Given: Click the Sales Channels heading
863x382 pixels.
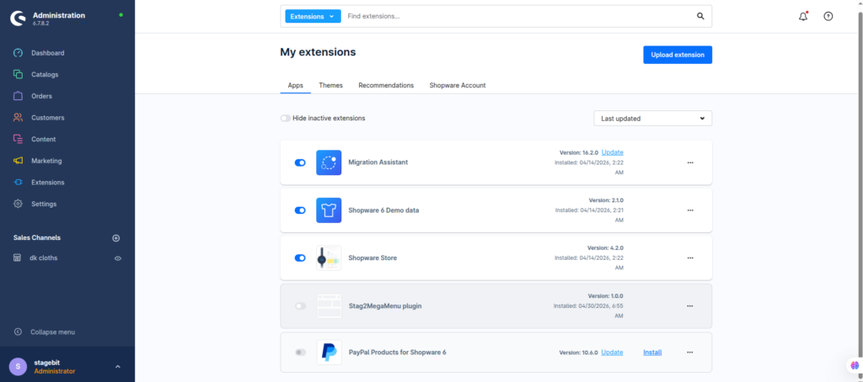Looking at the screenshot, I should point(37,238).
